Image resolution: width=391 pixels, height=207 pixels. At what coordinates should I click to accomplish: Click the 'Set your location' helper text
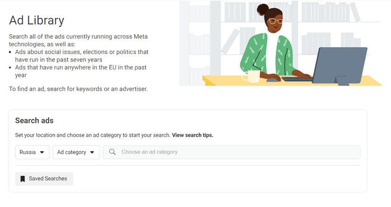[93, 135]
